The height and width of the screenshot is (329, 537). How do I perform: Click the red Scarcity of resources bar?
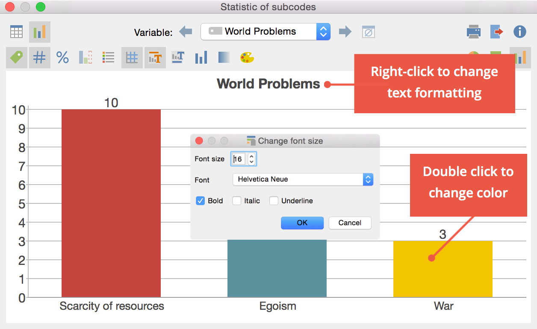111,203
